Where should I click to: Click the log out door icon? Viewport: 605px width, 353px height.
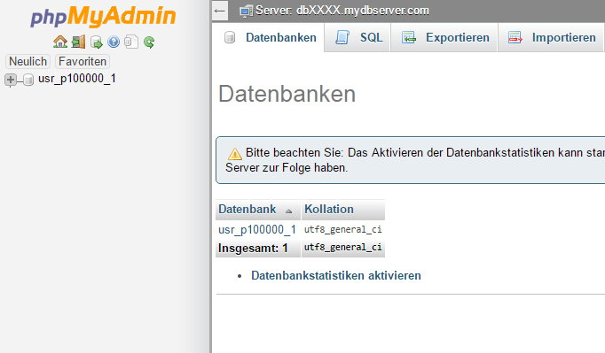78,42
